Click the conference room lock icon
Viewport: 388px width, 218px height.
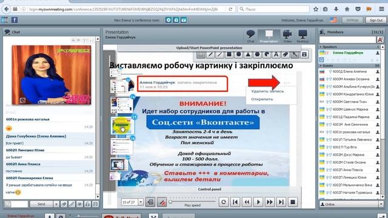[x=176, y=20]
